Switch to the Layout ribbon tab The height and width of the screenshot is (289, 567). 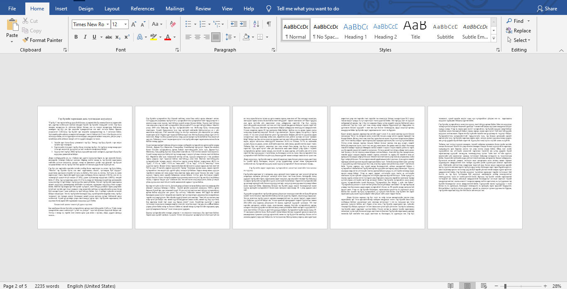(112, 8)
